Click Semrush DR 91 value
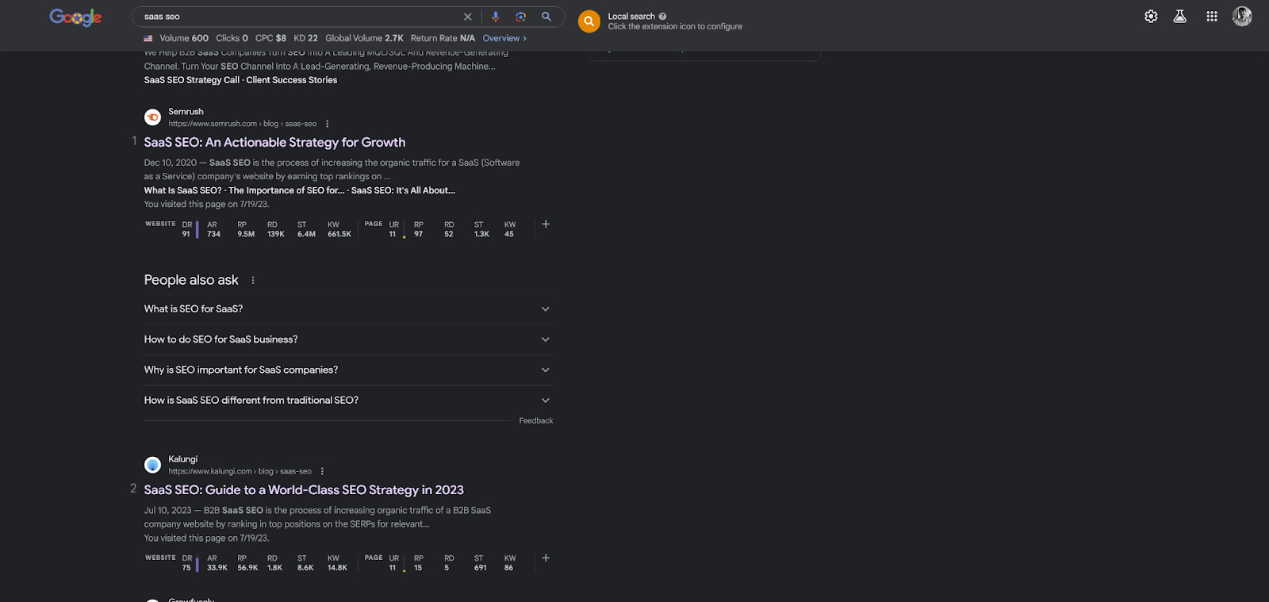 pyautogui.click(x=186, y=234)
